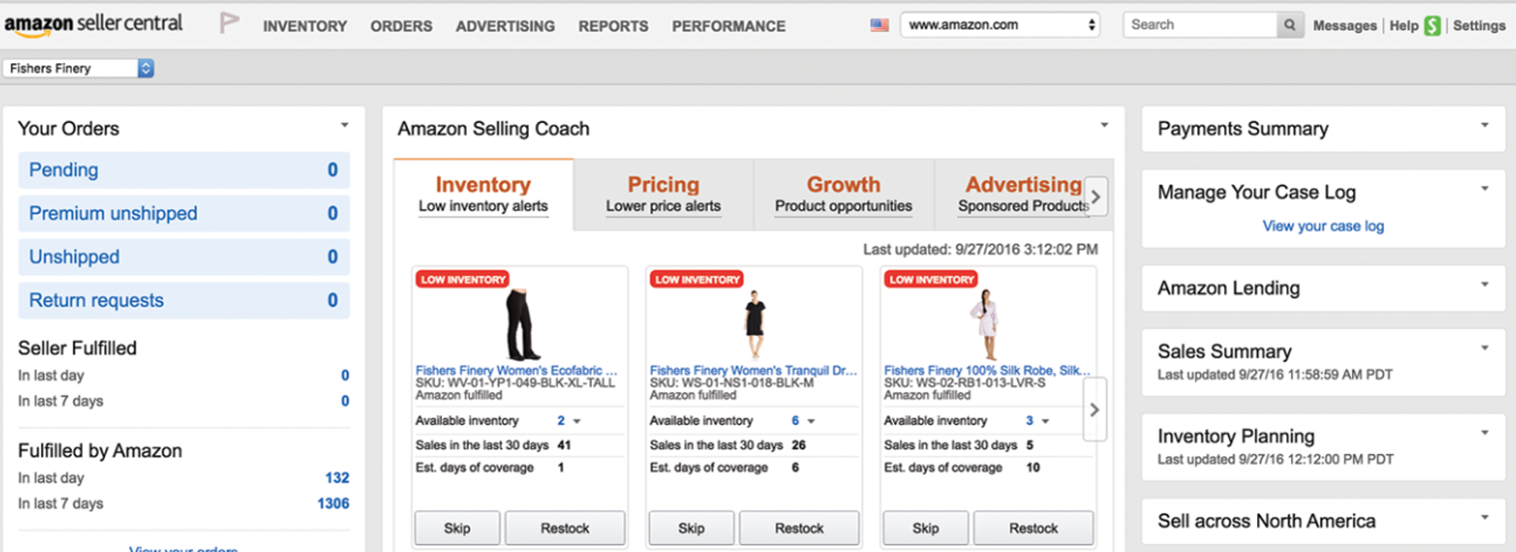The height and width of the screenshot is (552, 1516).
Task: Expand the Payments Summary panel
Action: coord(1484,125)
